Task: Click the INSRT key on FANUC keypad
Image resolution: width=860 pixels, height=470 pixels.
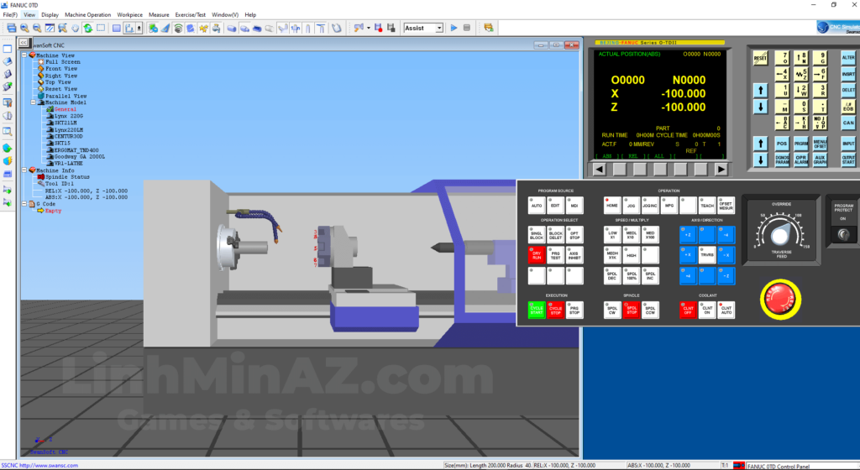Action: [848, 74]
